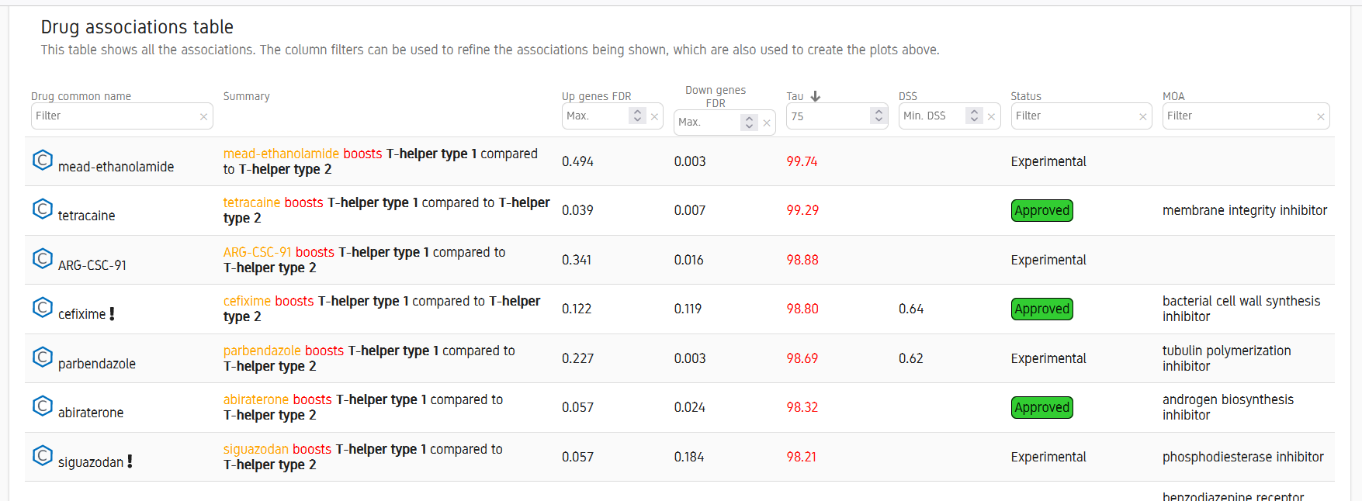1362x501 pixels.
Task: Clear the MOA filter field
Action: tap(1320, 116)
